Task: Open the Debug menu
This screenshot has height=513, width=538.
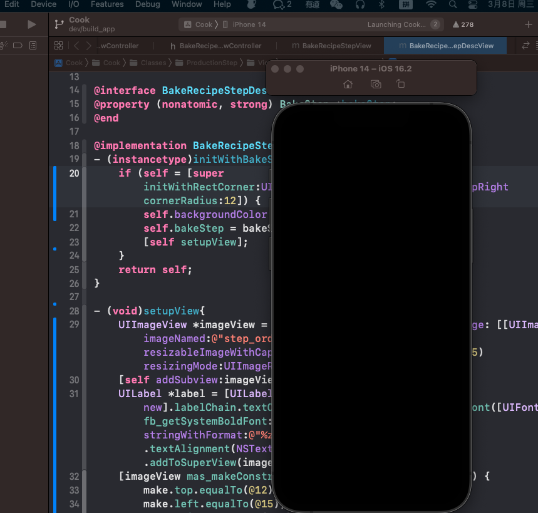Action: click(x=147, y=4)
